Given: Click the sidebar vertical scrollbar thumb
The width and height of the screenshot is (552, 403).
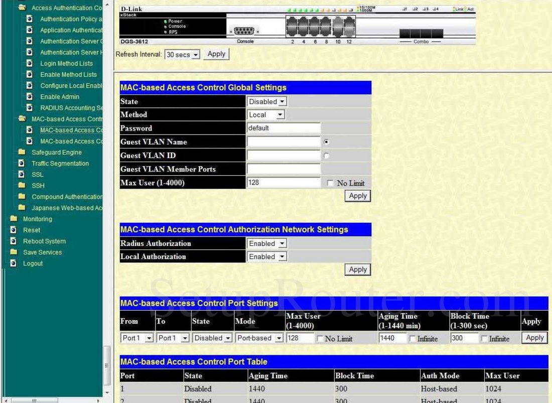Looking at the screenshot, I should (x=107, y=366).
